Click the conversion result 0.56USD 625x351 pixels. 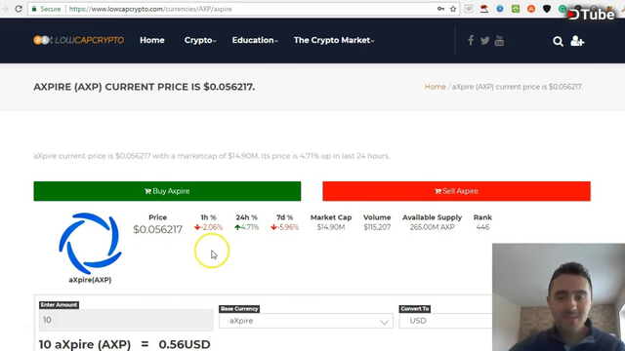tap(185, 344)
